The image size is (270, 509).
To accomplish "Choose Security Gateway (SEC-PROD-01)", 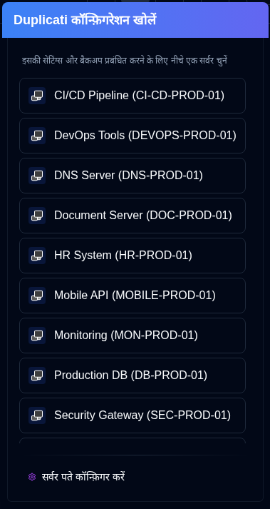I will click(133, 415).
